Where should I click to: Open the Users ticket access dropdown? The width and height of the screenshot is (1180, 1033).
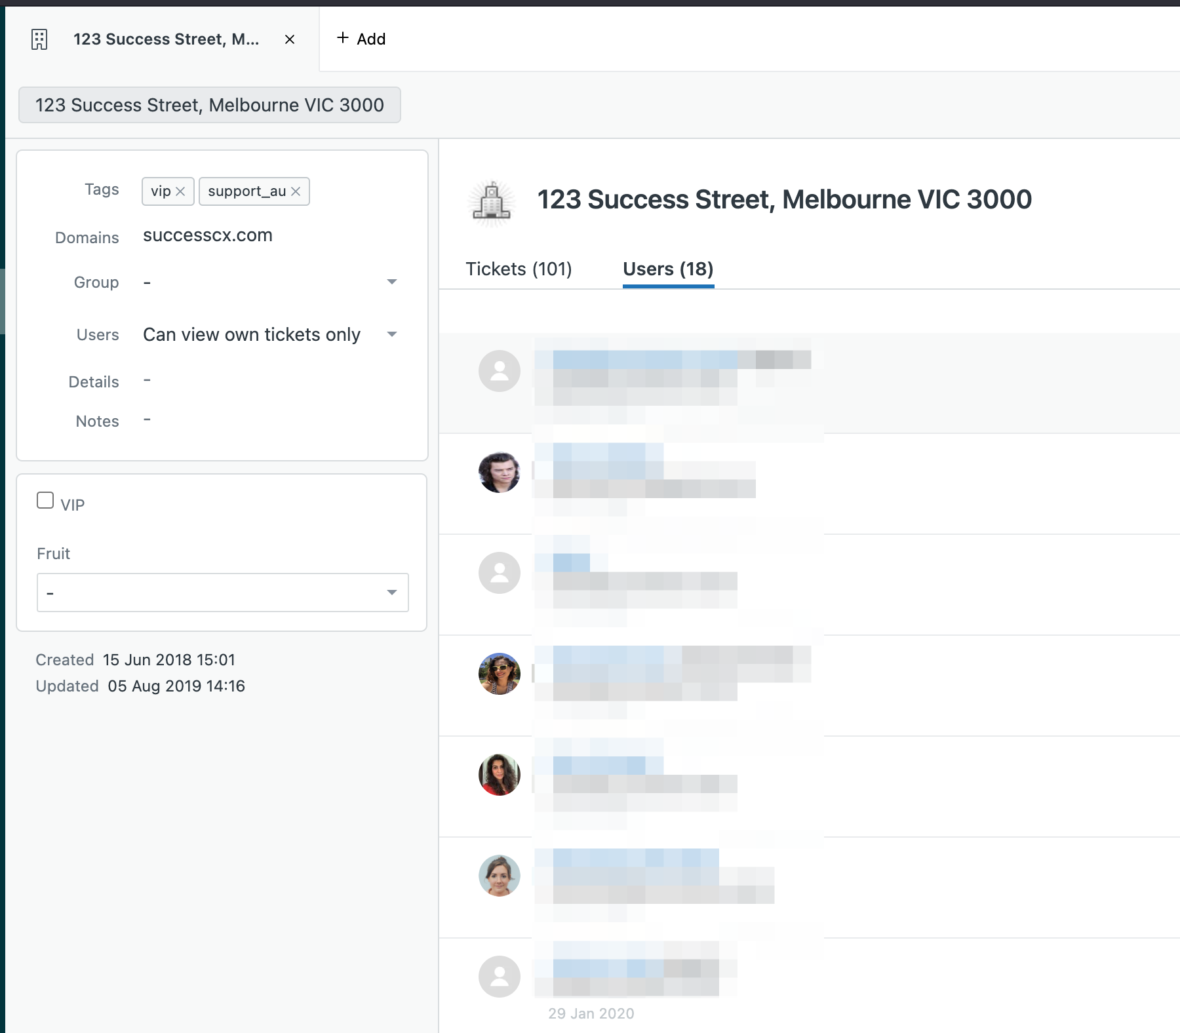[x=391, y=334]
